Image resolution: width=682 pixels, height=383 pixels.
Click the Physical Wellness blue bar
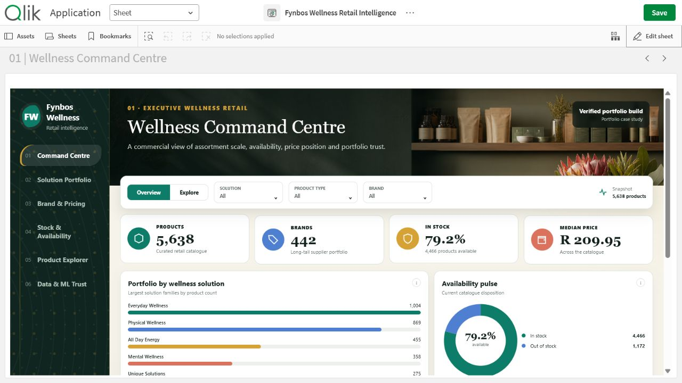pyautogui.click(x=255, y=330)
